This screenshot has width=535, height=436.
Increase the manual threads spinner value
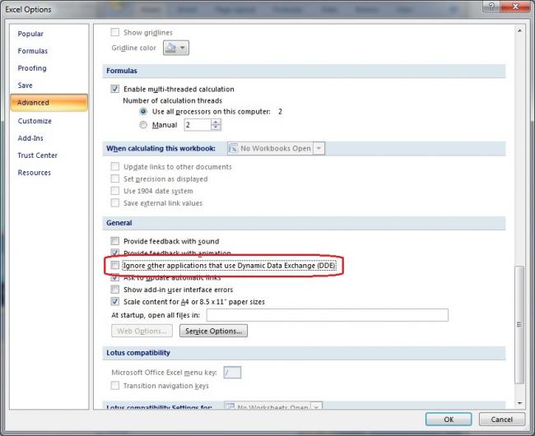(216, 122)
